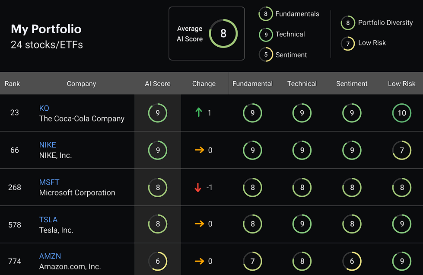Image resolution: width=423 pixels, height=275 pixels.
Task: Click Tesla's orange right arrow change icon
Action: point(199,224)
